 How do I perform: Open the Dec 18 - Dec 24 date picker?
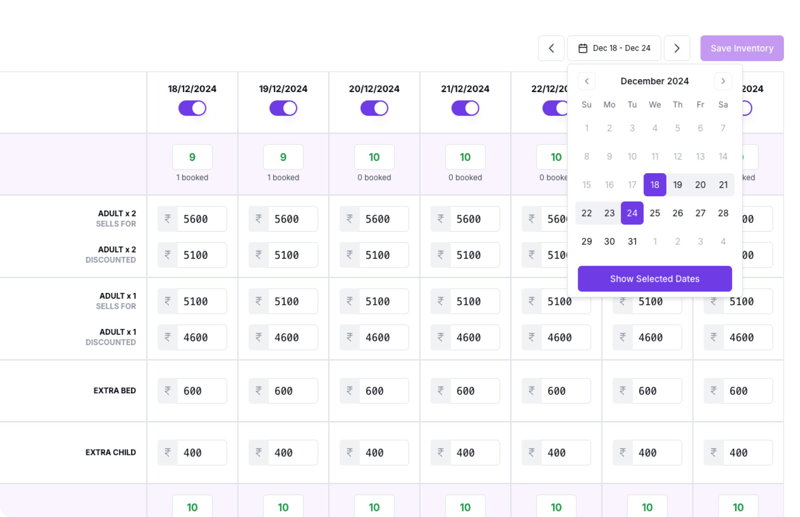tap(614, 48)
